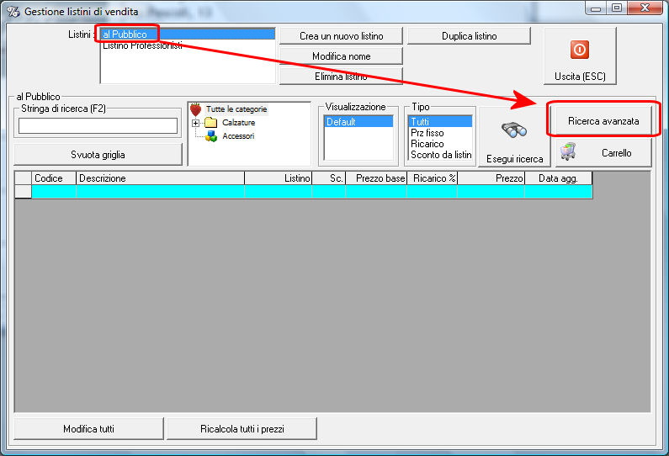Close the Gestione listini di vendita window
Image resolution: width=669 pixels, height=456 pixels.
click(x=645, y=8)
